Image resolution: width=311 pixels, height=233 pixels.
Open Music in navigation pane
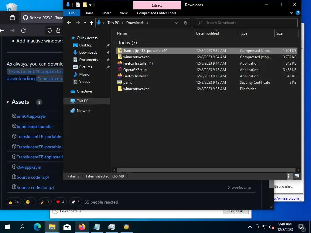click(84, 74)
